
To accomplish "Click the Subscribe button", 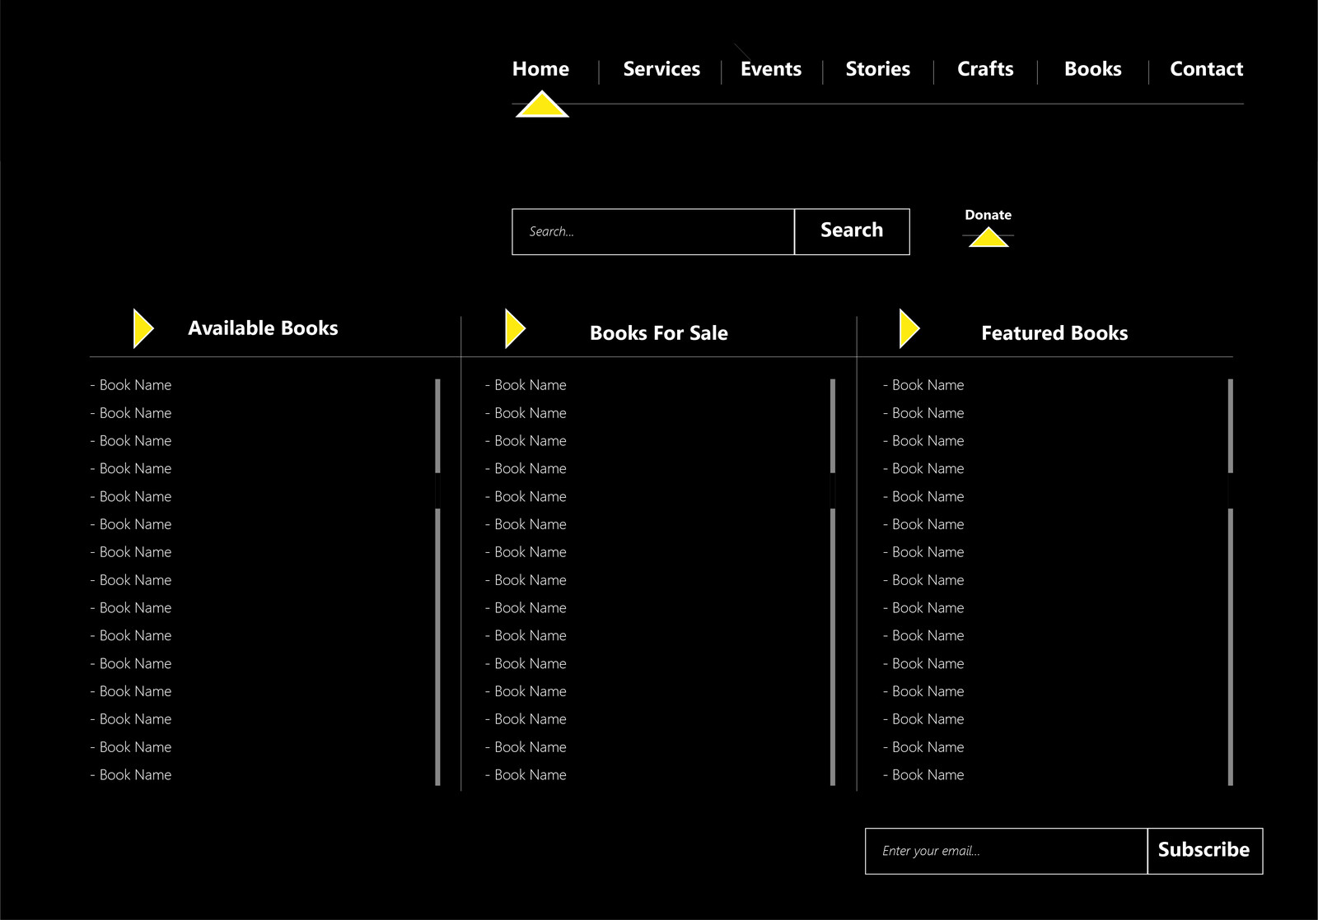I will point(1204,851).
